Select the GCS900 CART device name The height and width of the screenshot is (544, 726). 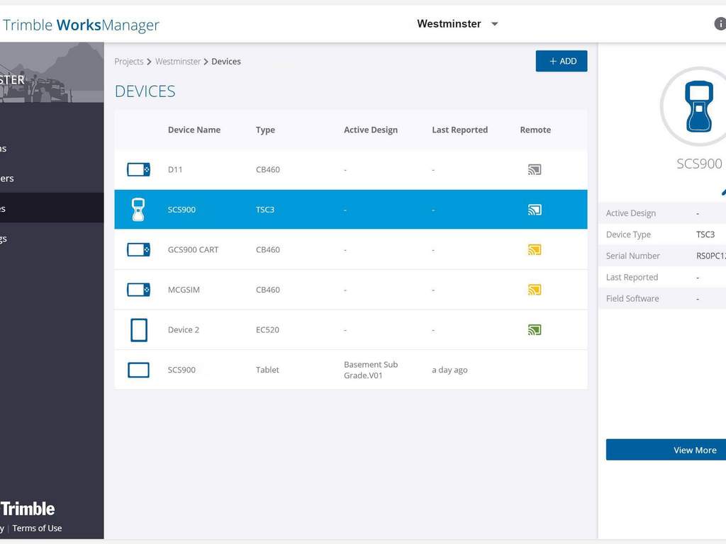[x=193, y=250]
